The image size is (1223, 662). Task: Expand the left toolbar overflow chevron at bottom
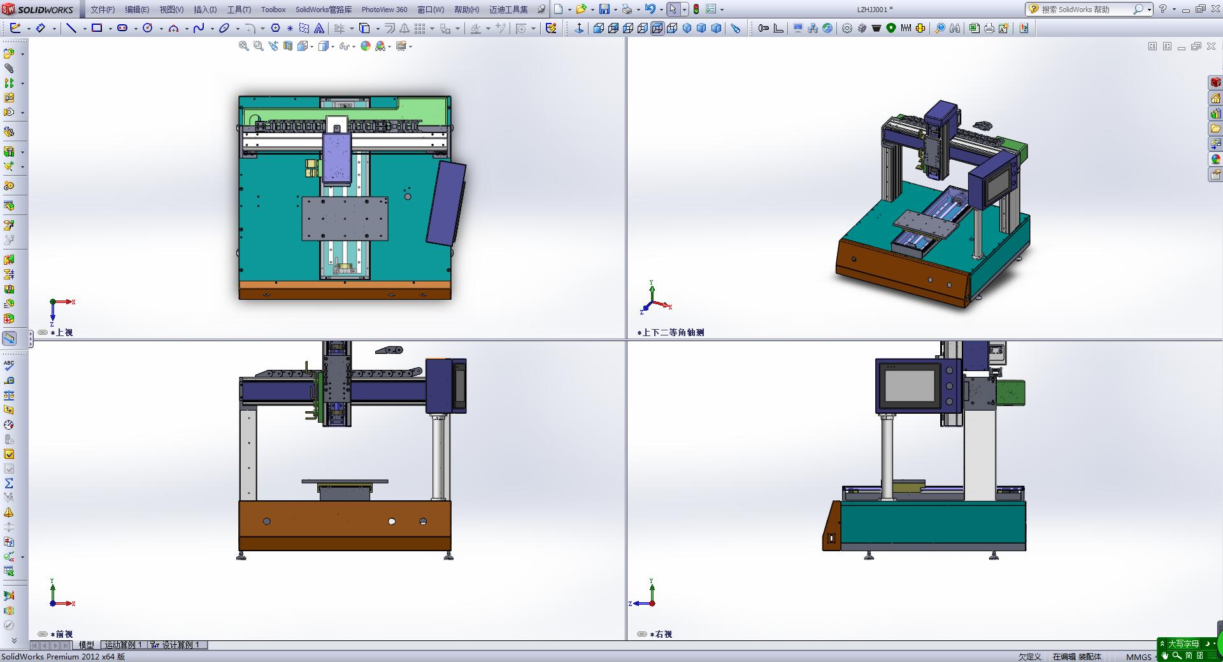coord(14,640)
